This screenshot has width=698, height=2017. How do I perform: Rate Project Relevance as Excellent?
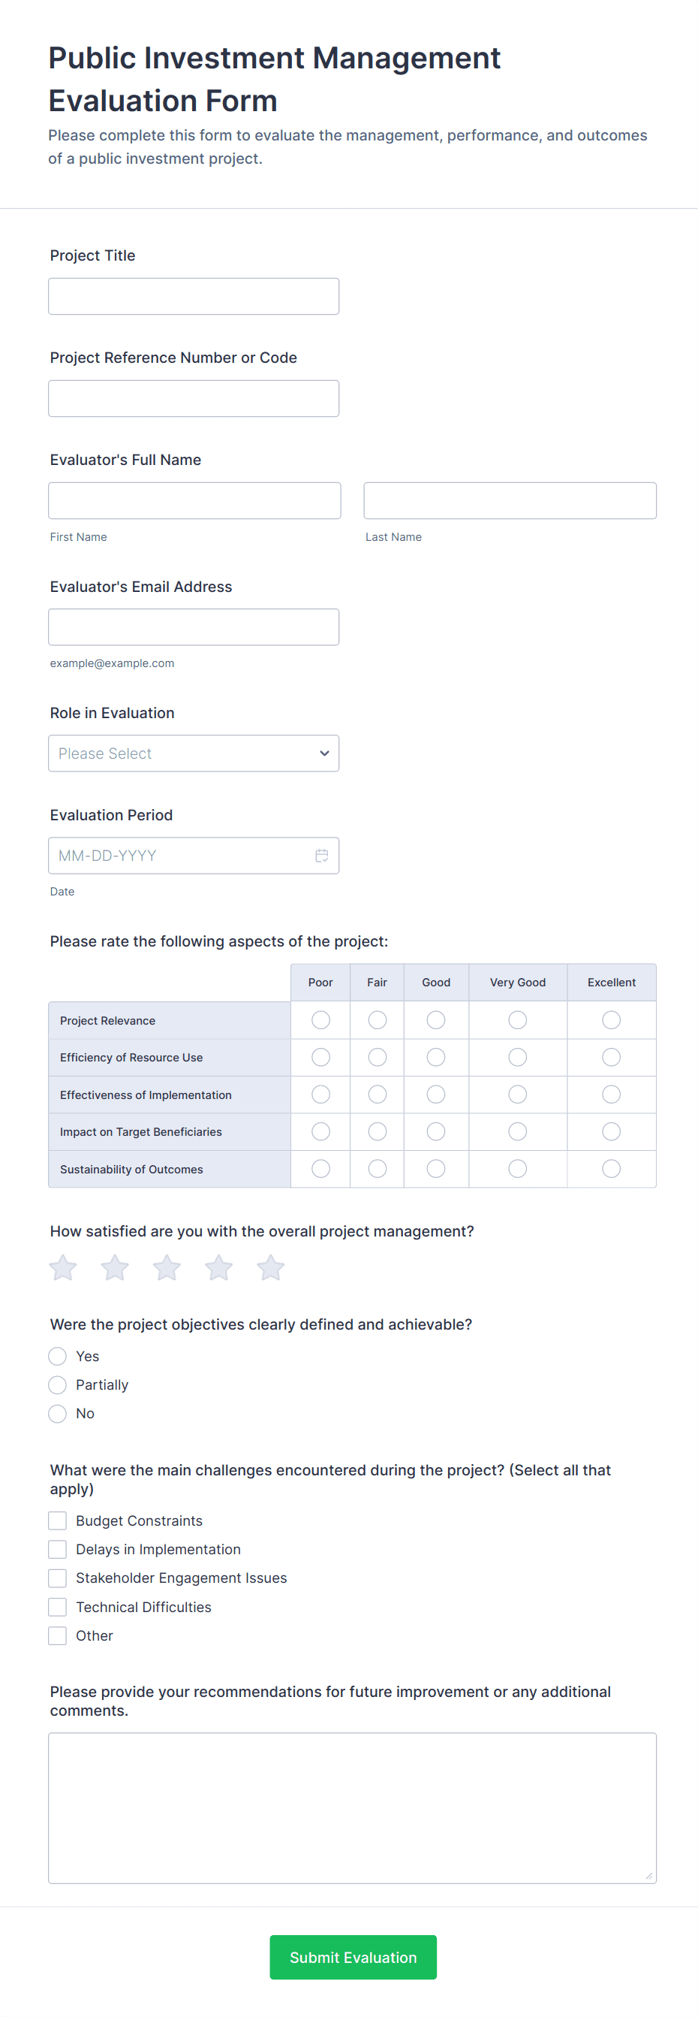click(x=611, y=1020)
